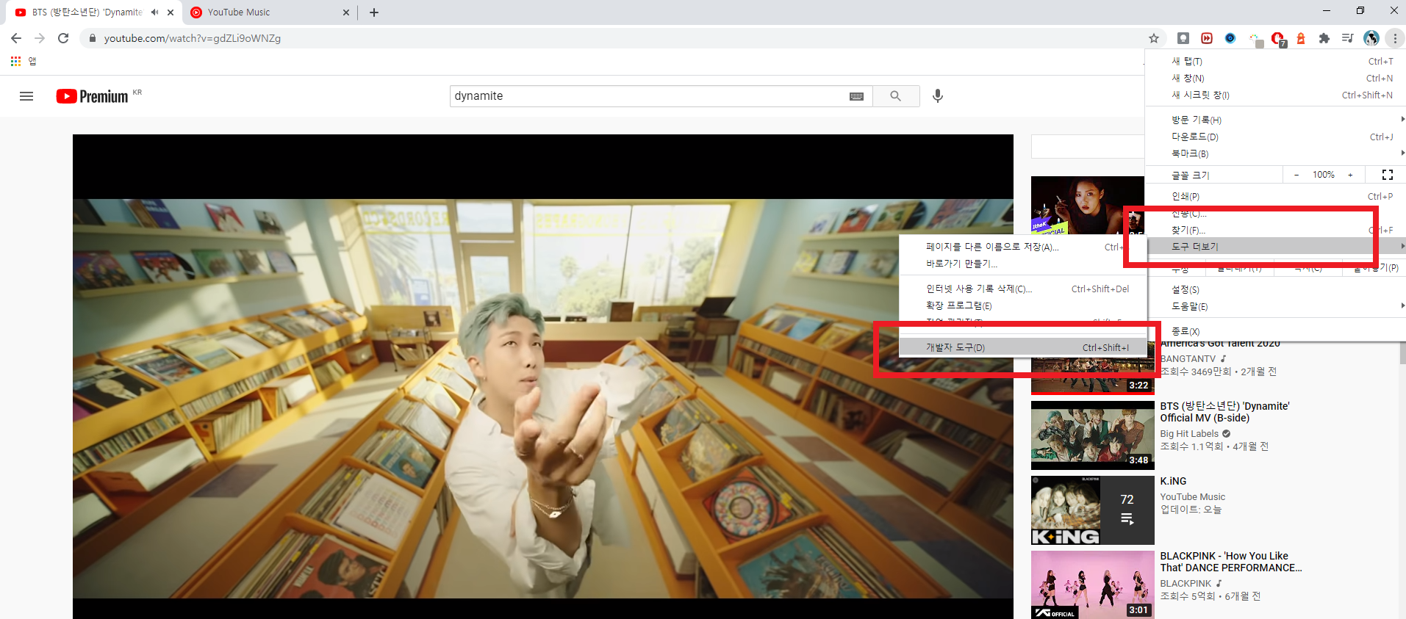Image resolution: width=1406 pixels, height=619 pixels.
Task: Open the media control playlist icon
Action: (1348, 38)
